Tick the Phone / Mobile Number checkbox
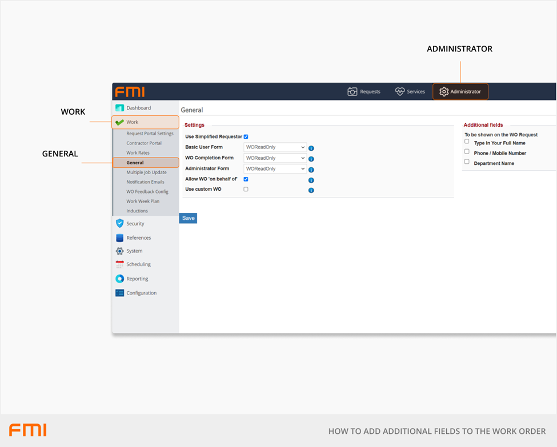 (x=467, y=151)
